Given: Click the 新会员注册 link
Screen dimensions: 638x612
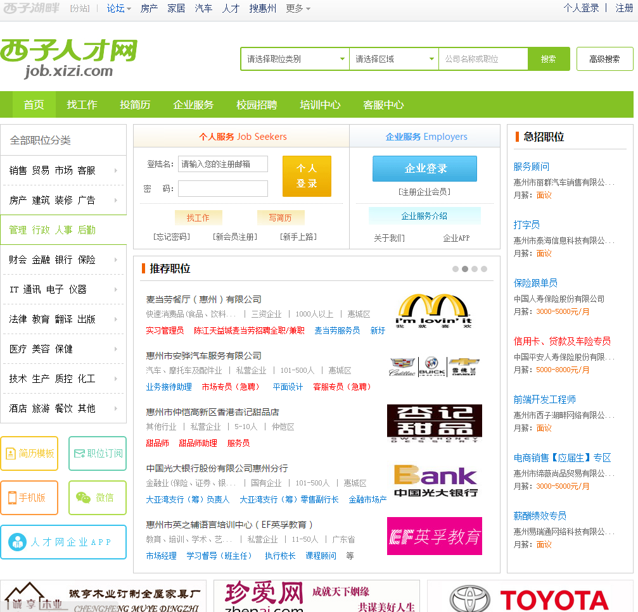Looking at the screenshot, I should tap(235, 237).
